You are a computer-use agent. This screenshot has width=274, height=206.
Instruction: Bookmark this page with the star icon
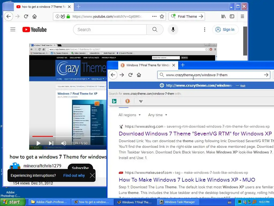tap(162, 16)
